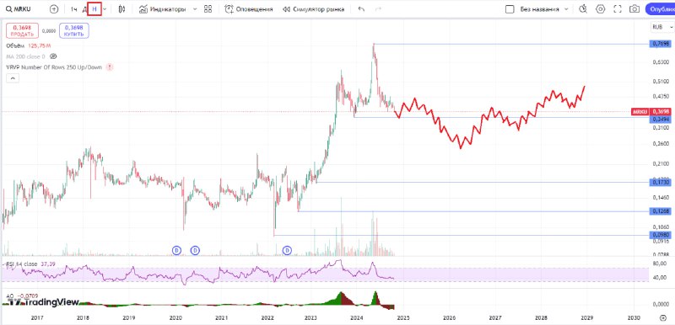Select the Д daily timeframe
Viewport: 675px width, 325px height.
(84, 9)
